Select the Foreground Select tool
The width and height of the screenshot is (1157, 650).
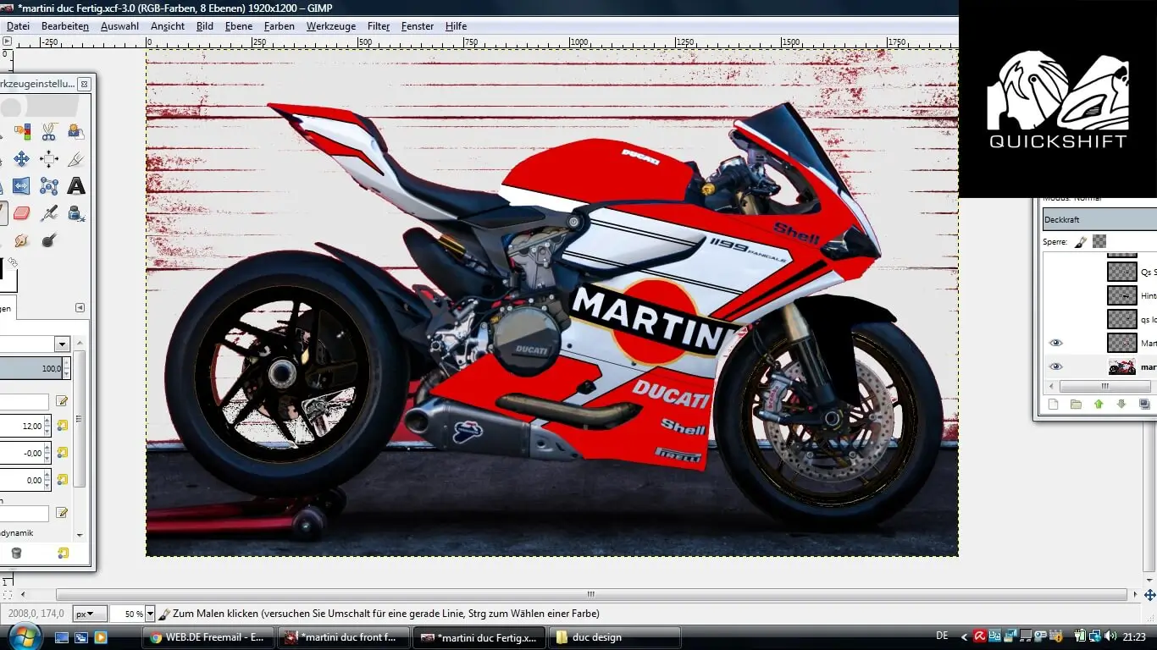click(76, 132)
